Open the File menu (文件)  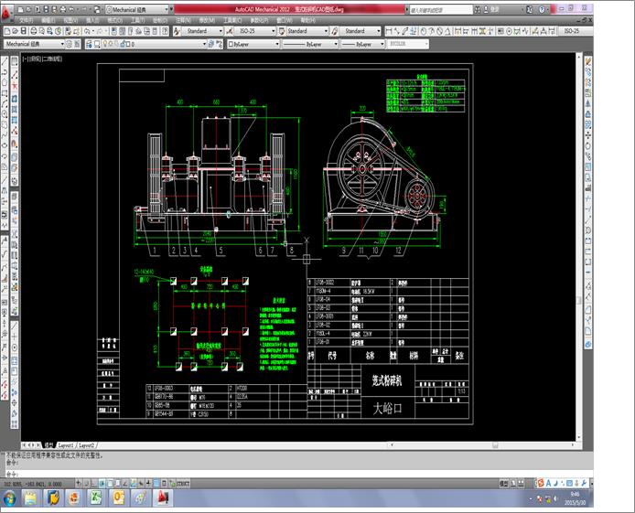coord(27,20)
